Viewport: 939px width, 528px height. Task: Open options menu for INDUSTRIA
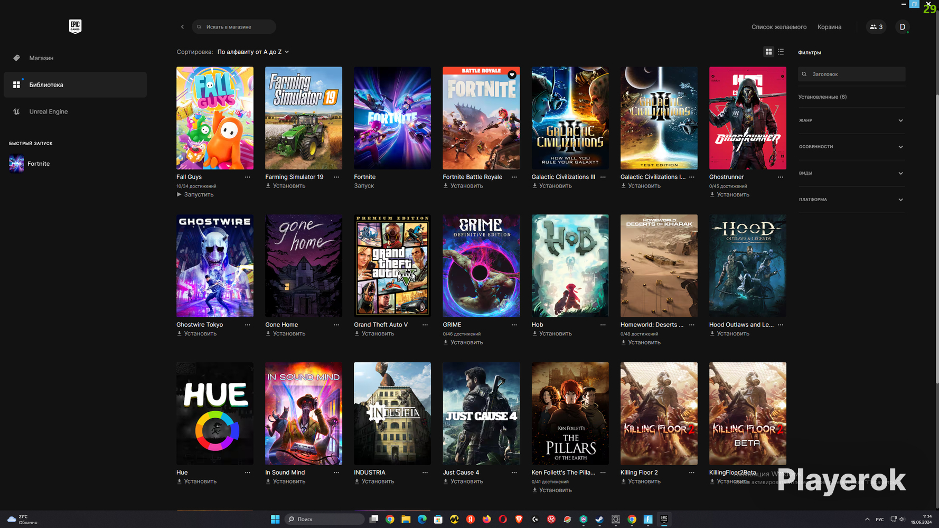[x=425, y=473]
